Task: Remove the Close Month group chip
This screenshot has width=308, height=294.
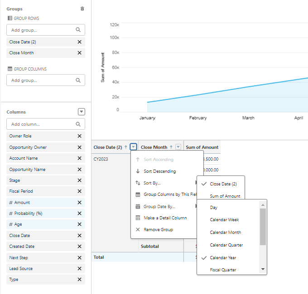Action: tap(80, 53)
